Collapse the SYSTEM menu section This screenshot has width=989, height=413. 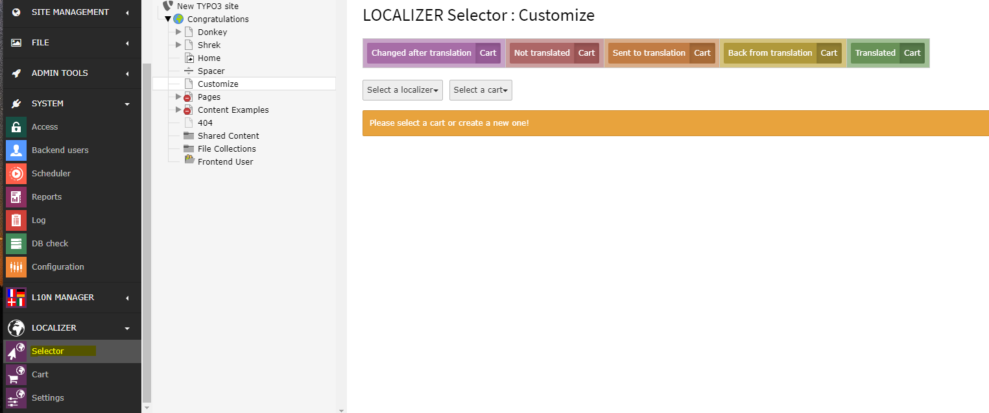tap(127, 104)
